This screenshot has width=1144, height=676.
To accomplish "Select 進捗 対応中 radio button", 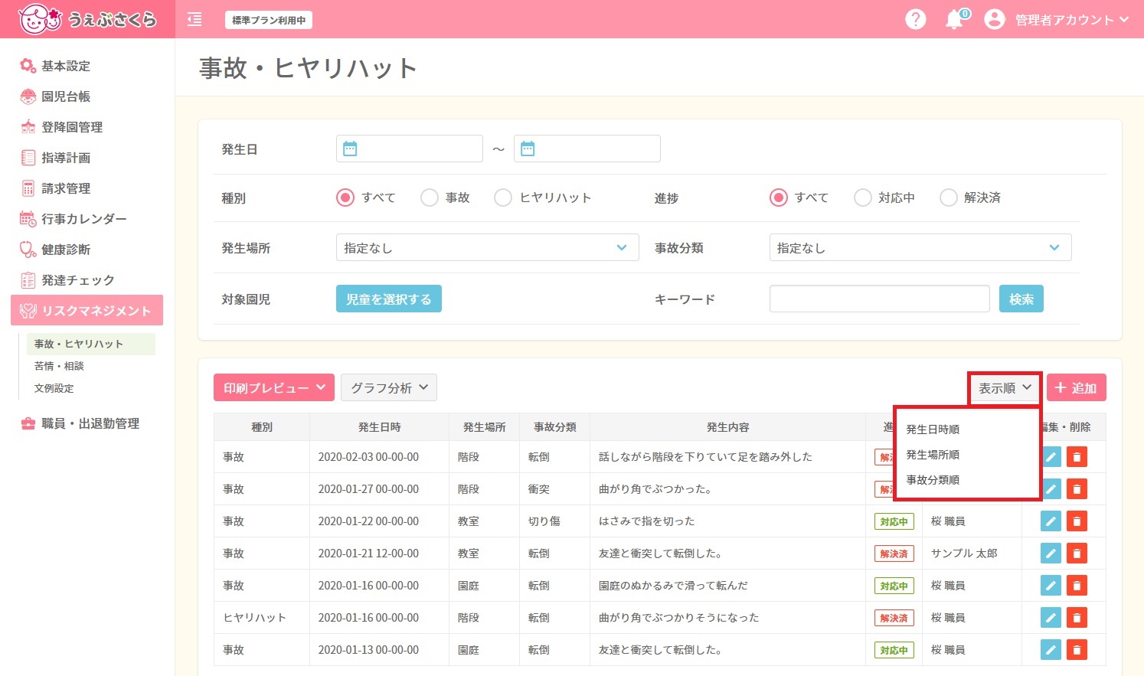I will 863,198.
